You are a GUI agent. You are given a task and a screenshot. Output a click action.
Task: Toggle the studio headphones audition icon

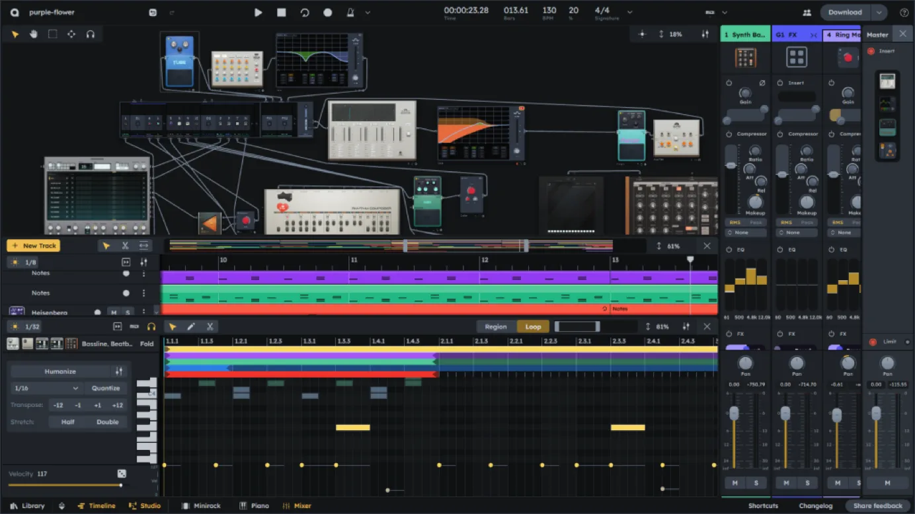coord(91,34)
